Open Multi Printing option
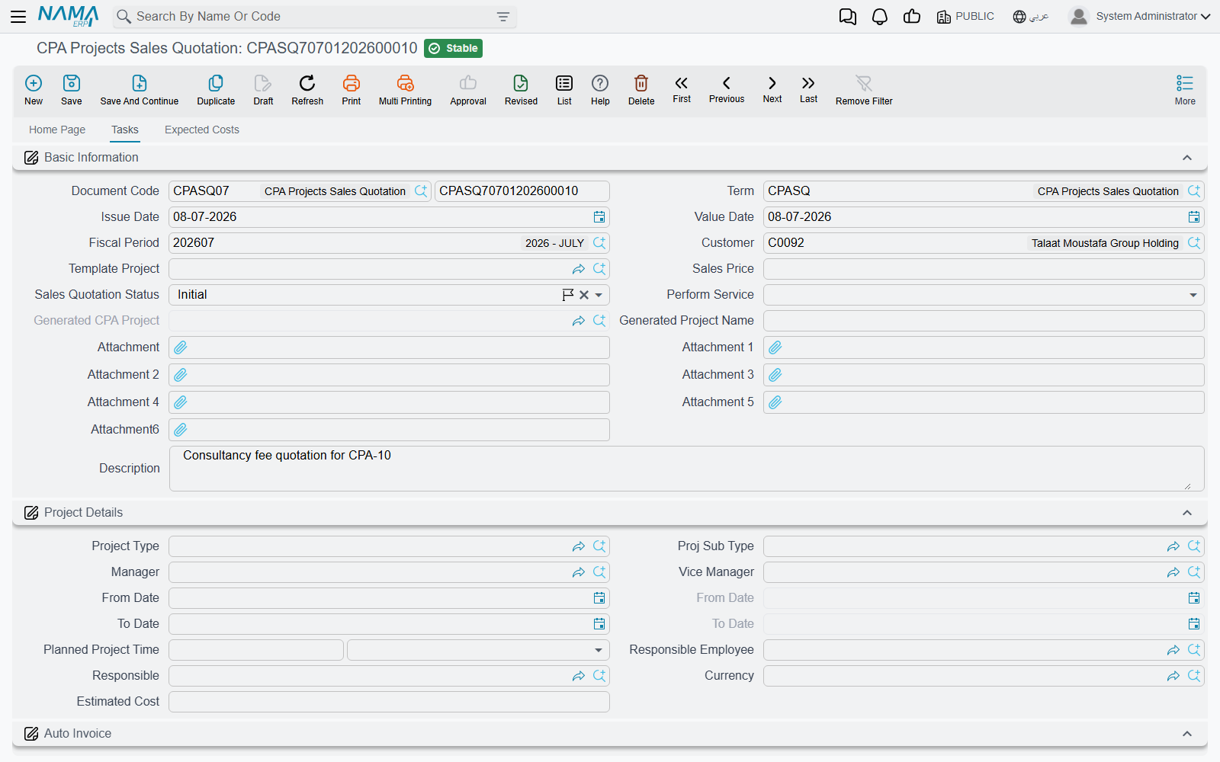This screenshot has width=1220, height=762. click(405, 89)
